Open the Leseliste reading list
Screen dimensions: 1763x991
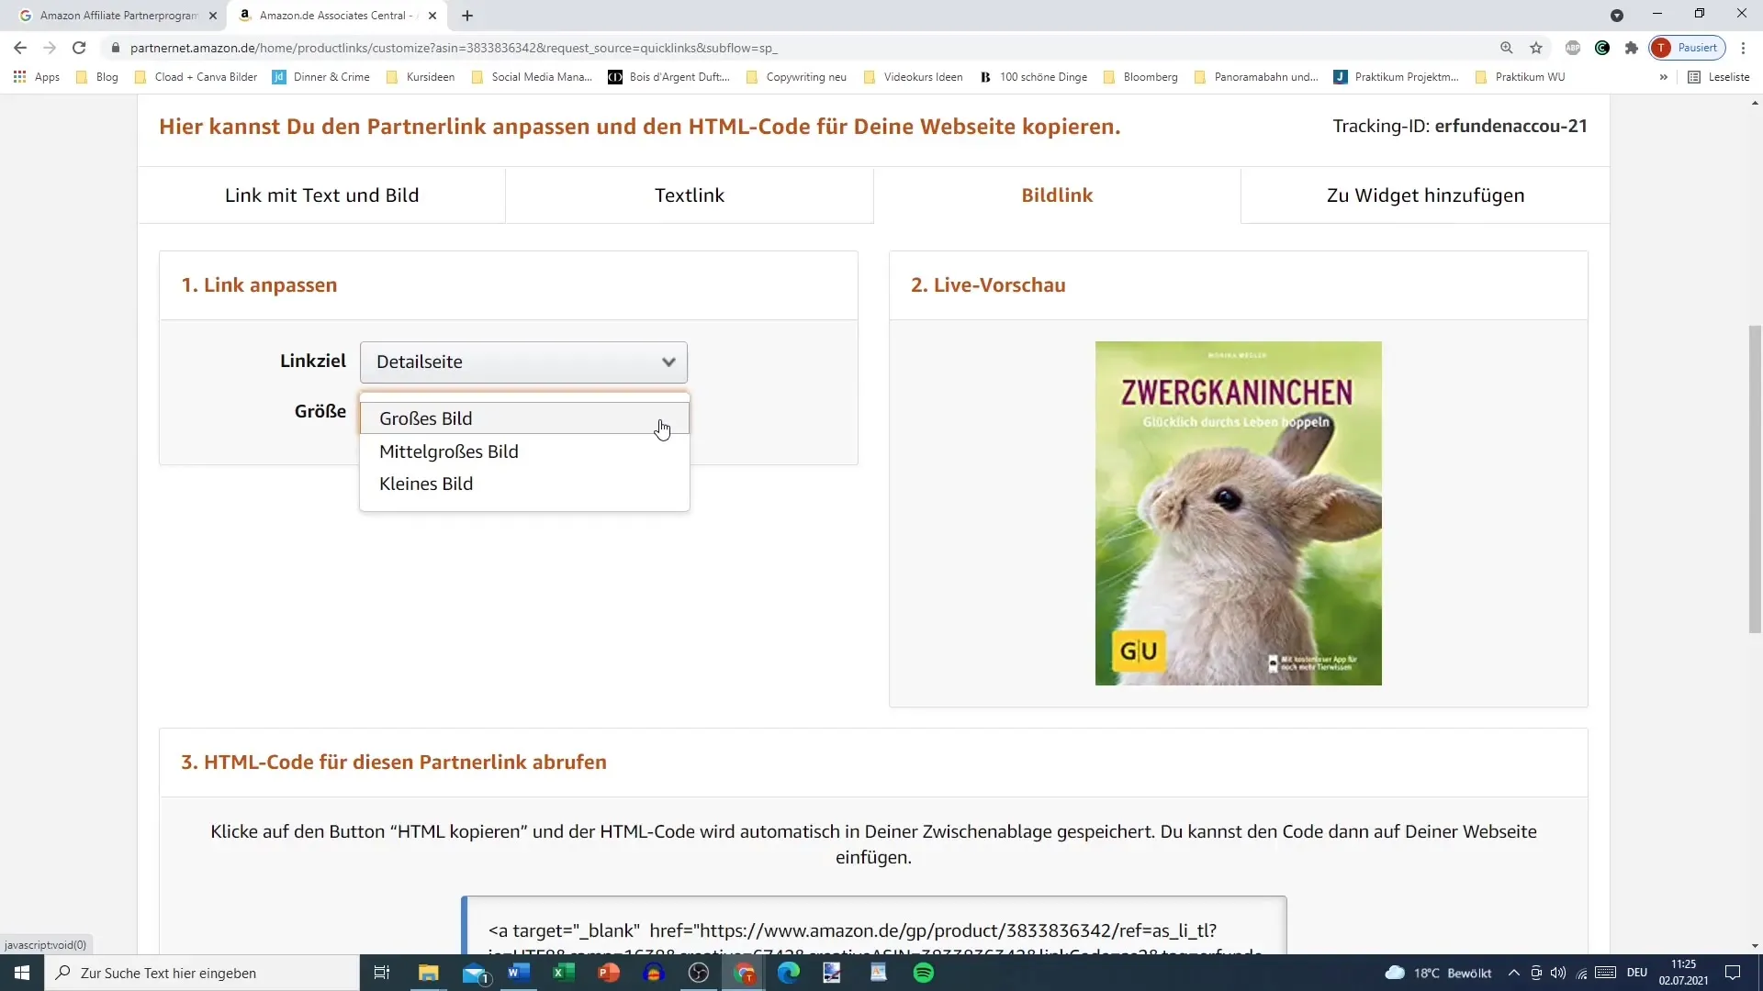point(1719,77)
